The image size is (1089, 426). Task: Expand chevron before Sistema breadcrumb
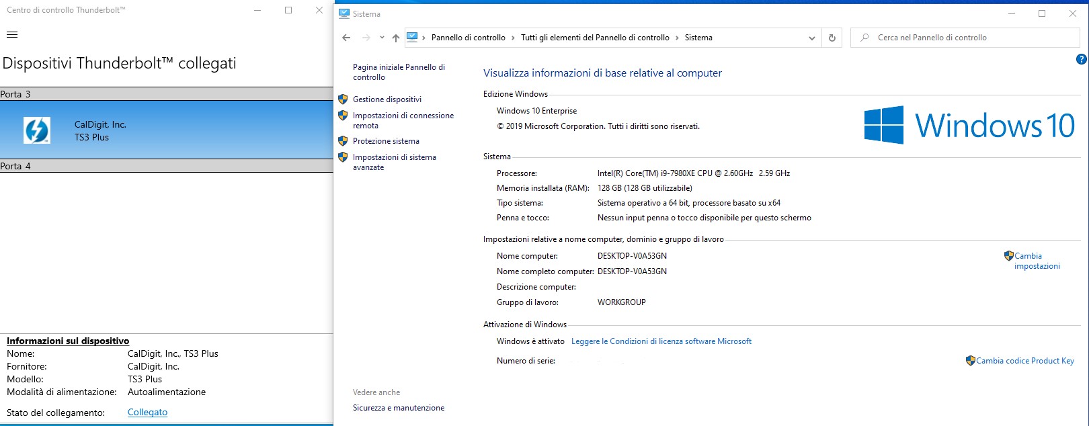pos(677,38)
